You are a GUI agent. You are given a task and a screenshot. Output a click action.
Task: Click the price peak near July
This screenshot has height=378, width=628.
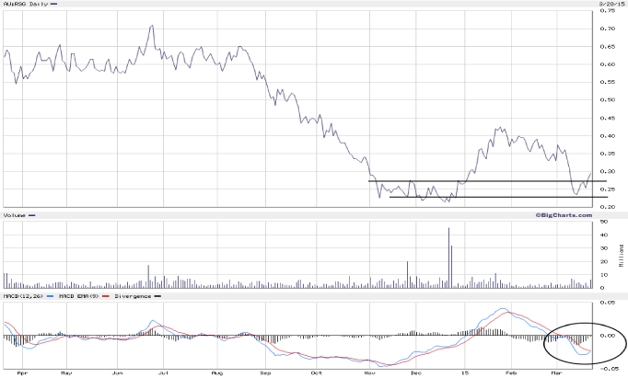click(150, 26)
